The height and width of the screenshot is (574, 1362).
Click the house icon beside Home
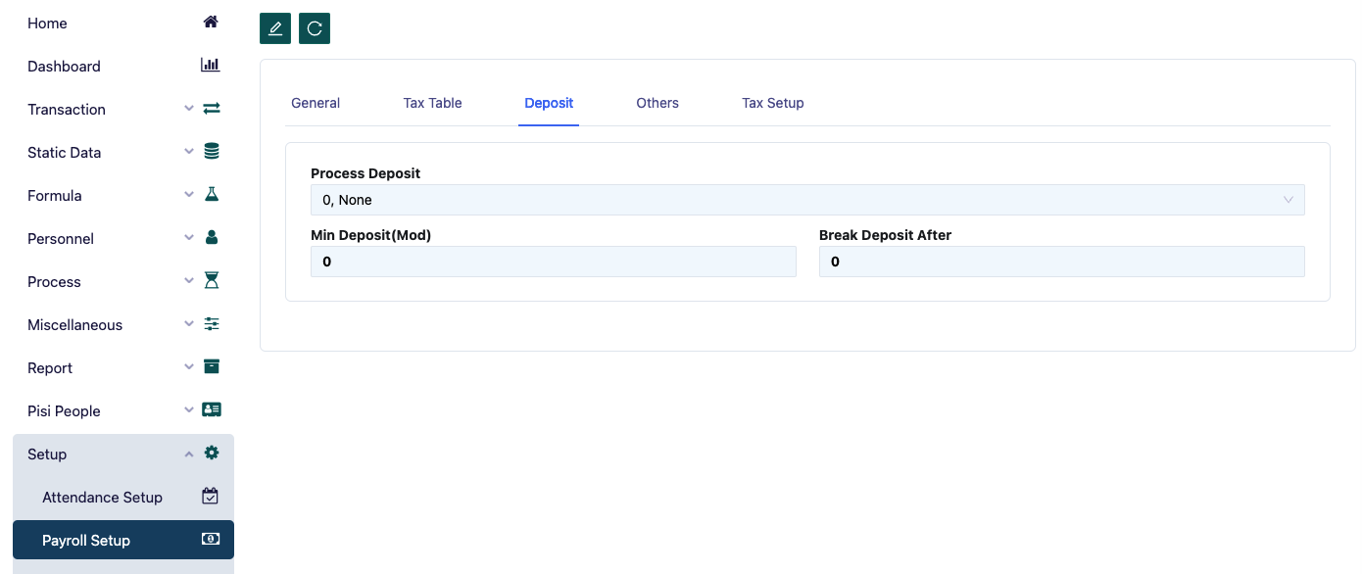click(x=211, y=23)
